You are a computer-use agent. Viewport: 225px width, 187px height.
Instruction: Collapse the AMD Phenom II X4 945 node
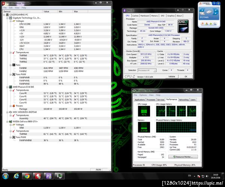pyautogui.click(x=7, y=87)
